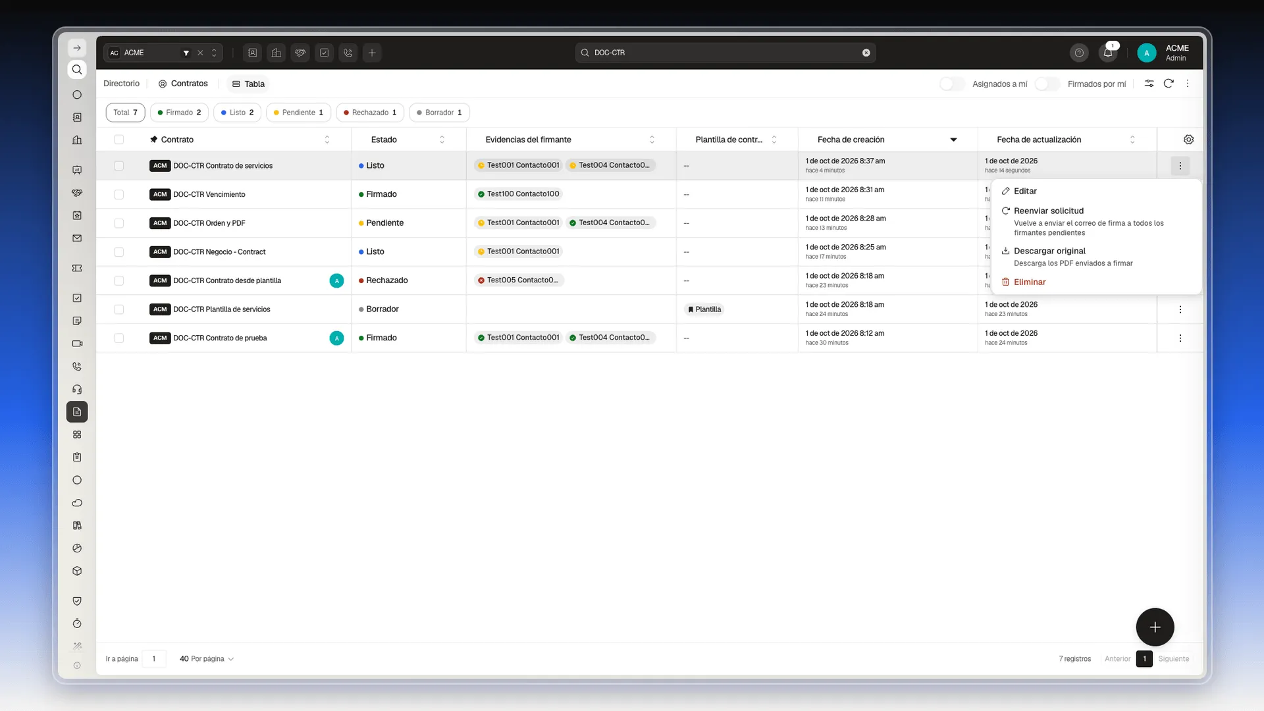
Task: Filter by the Firmado 2 status chip
Action: point(179,113)
